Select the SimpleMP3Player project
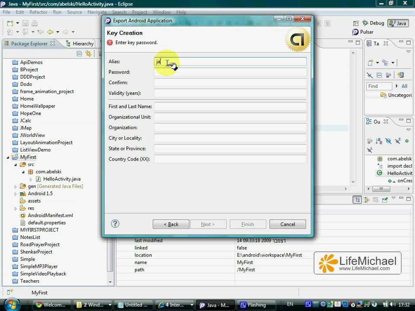 tap(38, 267)
